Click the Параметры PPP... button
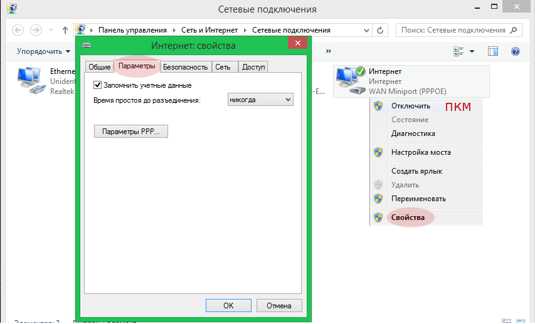The height and width of the screenshot is (324, 535). click(130, 132)
